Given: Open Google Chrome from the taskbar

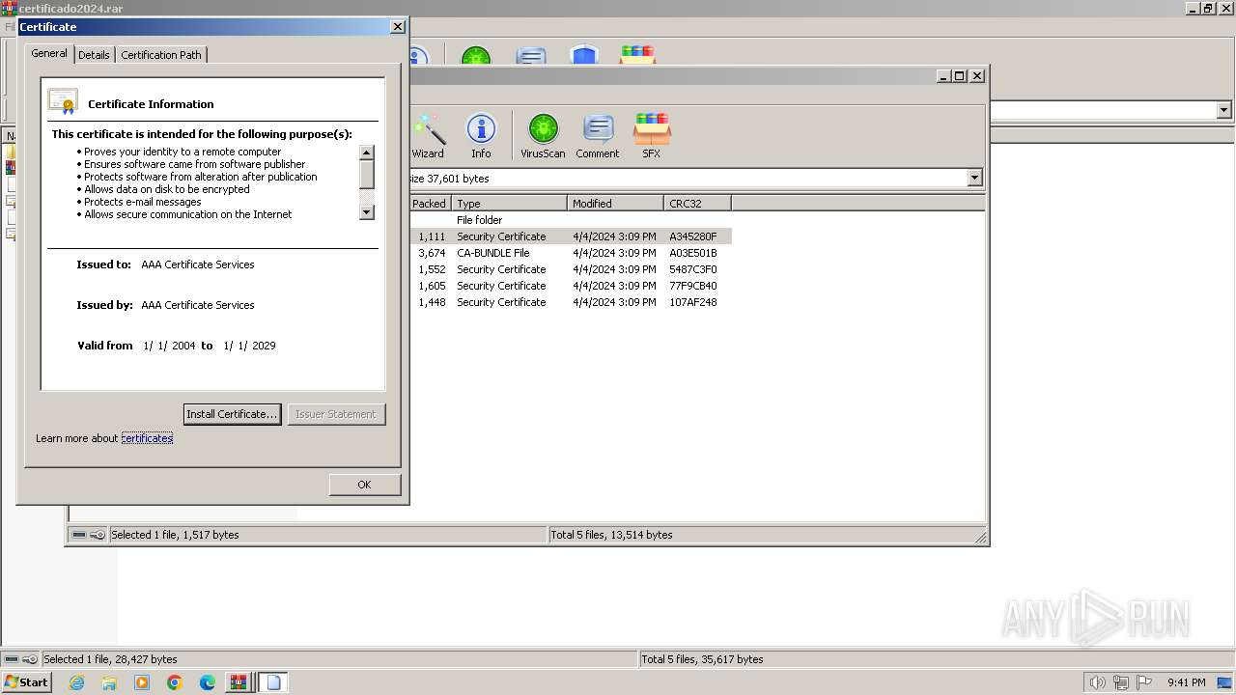Looking at the screenshot, I should [175, 682].
